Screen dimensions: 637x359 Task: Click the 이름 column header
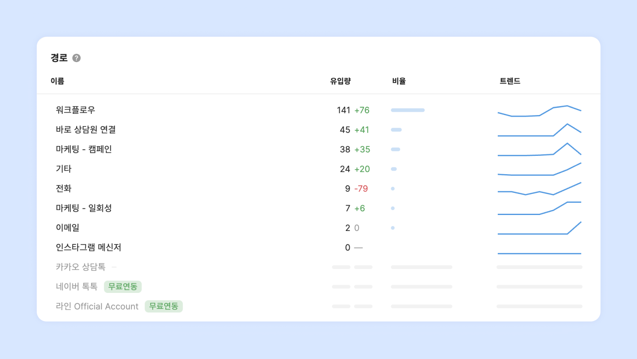click(x=58, y=81)
